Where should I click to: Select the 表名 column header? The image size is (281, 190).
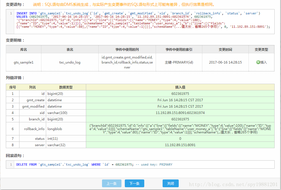pos(70,49)
